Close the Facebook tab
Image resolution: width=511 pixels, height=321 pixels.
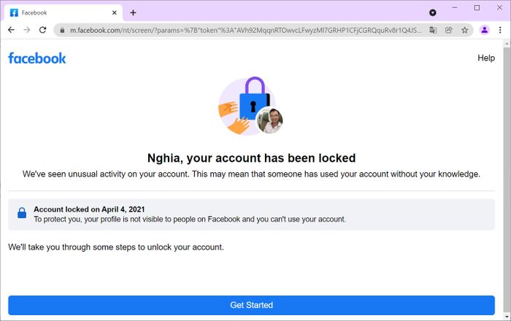[115, 12]
